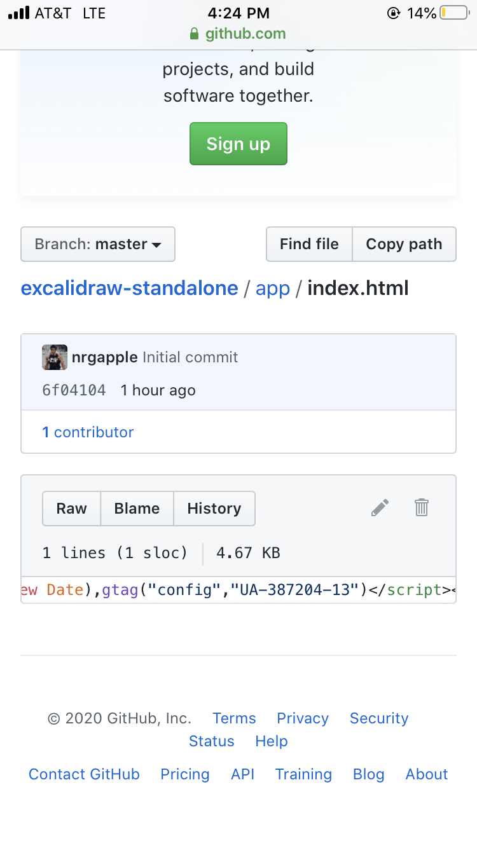The height and width of the screenshot is (848, 477).
Task: Open the Blame view
Action: click(137, 509)
